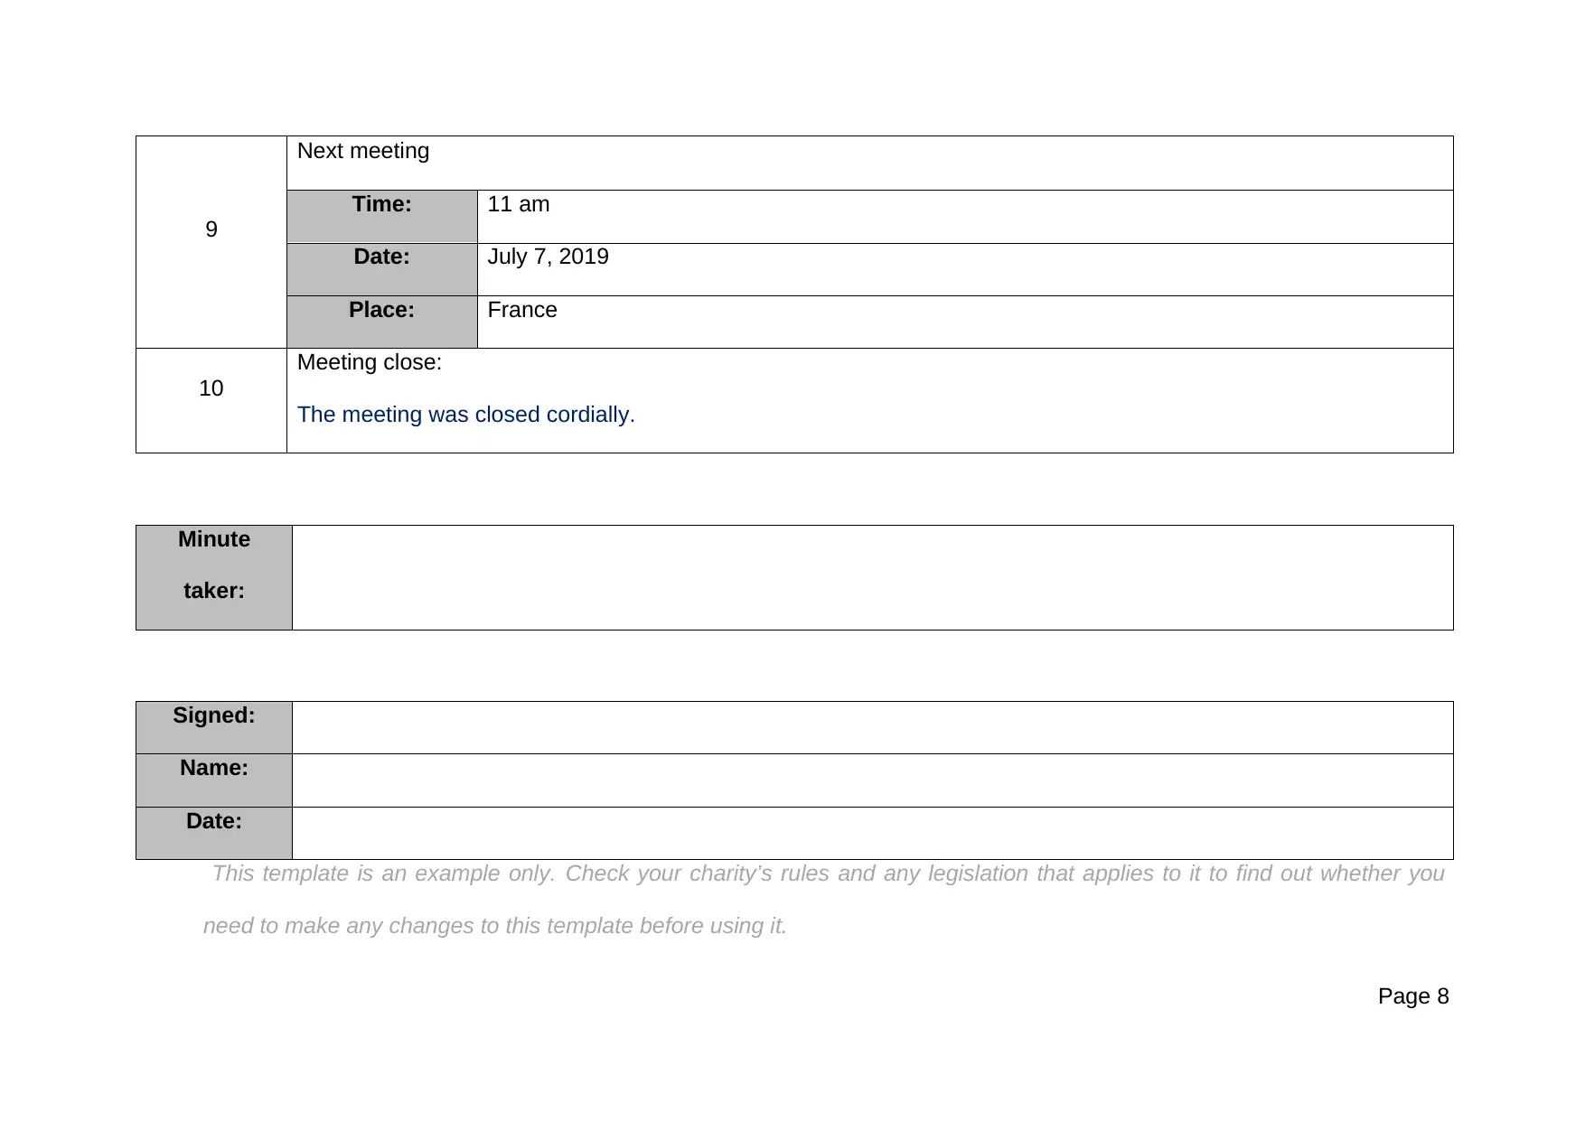Select the 'Next meeting' heading text

click(x=363, y=151)
